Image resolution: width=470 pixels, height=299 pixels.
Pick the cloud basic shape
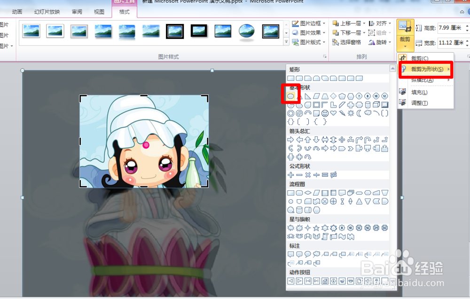tap(368, 113)
